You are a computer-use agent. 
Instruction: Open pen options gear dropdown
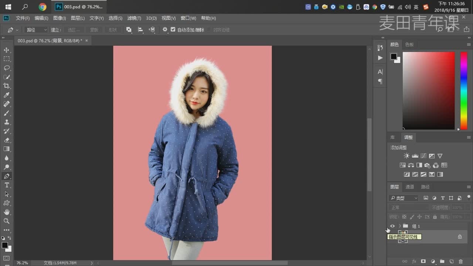[165, 30]
